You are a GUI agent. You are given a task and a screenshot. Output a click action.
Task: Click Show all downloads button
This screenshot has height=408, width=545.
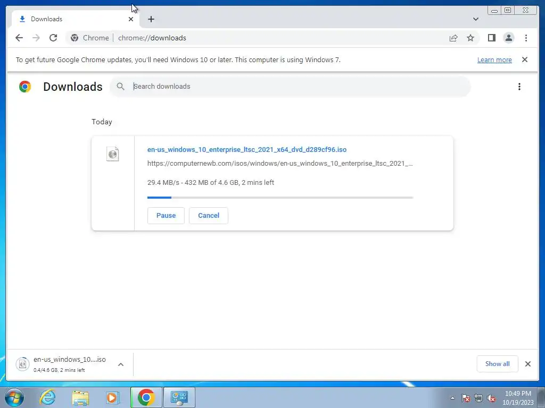[498, 364]
